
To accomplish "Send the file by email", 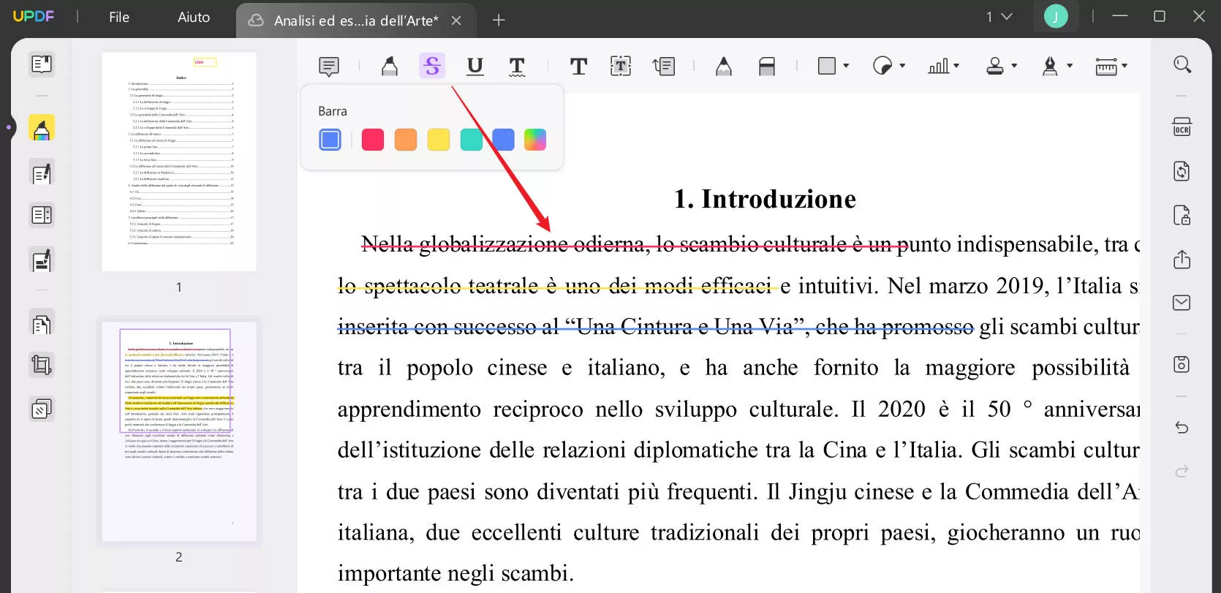I will (1182, 303).
